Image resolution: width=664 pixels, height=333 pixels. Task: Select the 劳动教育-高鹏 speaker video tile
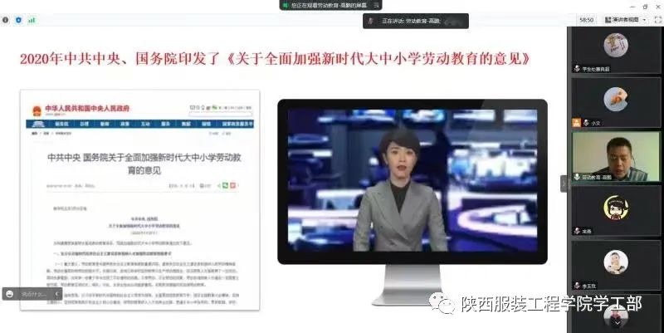[x=615, y=156]
